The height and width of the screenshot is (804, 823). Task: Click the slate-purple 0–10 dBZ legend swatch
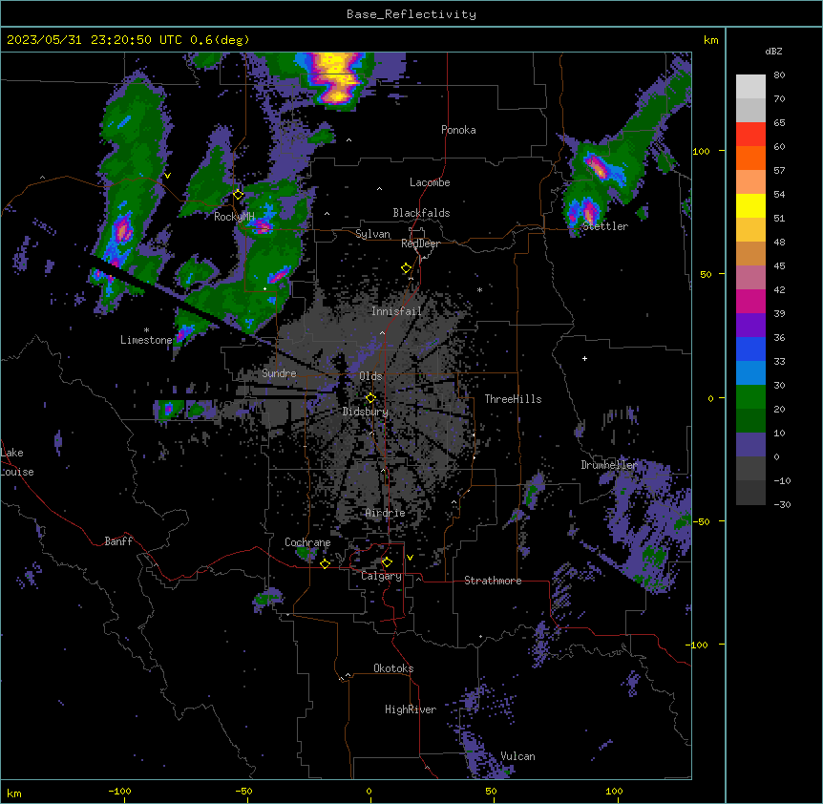point(750,445)
